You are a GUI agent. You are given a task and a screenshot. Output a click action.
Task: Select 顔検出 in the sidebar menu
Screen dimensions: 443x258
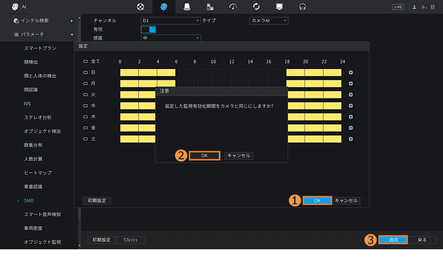point(31,62)
